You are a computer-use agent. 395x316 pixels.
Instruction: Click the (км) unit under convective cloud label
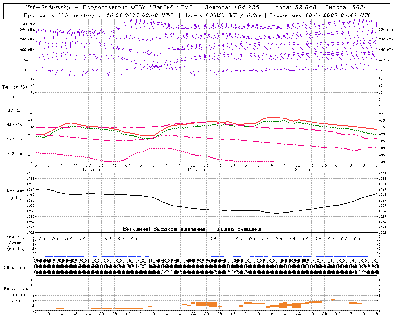pyautogui.click(x=16, y=301)
